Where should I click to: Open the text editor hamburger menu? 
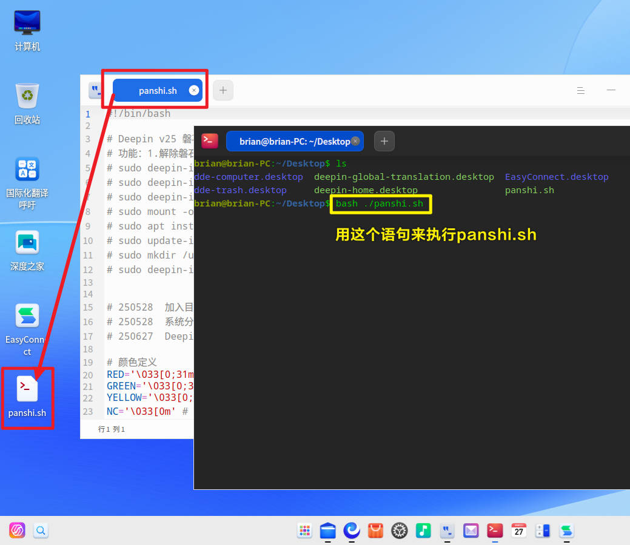[580, 90]
